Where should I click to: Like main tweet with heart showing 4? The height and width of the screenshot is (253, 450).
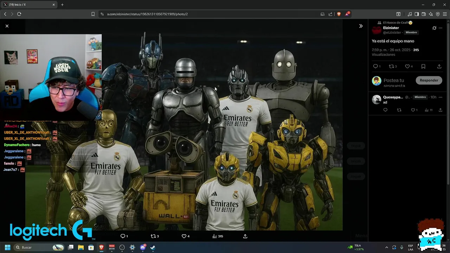(407, 66)
